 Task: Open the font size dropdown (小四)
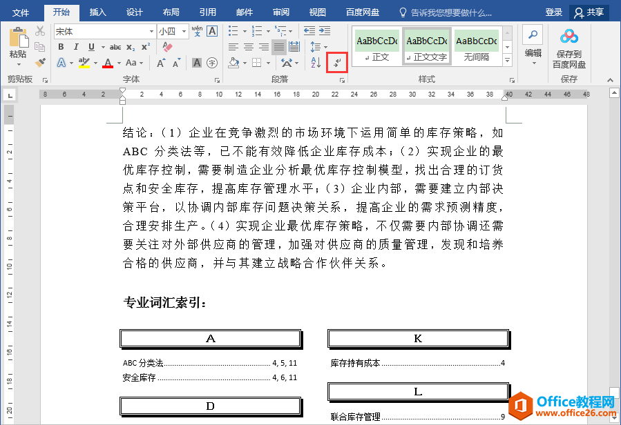pyautogui.click(x=184, y=31)
